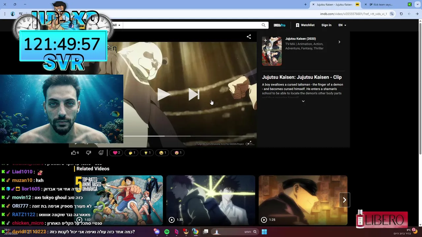Toggle the laughing face reaction
Screen dimensions: 422x237
(x=163, y=153)
